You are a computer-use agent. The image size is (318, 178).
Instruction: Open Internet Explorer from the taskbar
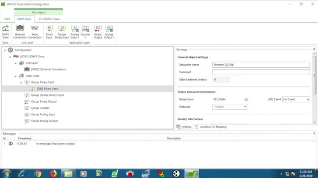pyautogui.click(x=22, y=174)
